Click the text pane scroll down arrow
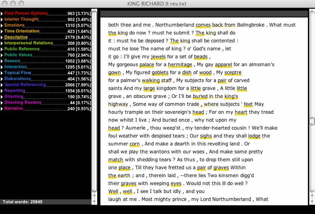The height and width of the screenshot is (214, 315). [x=312, y=201]
